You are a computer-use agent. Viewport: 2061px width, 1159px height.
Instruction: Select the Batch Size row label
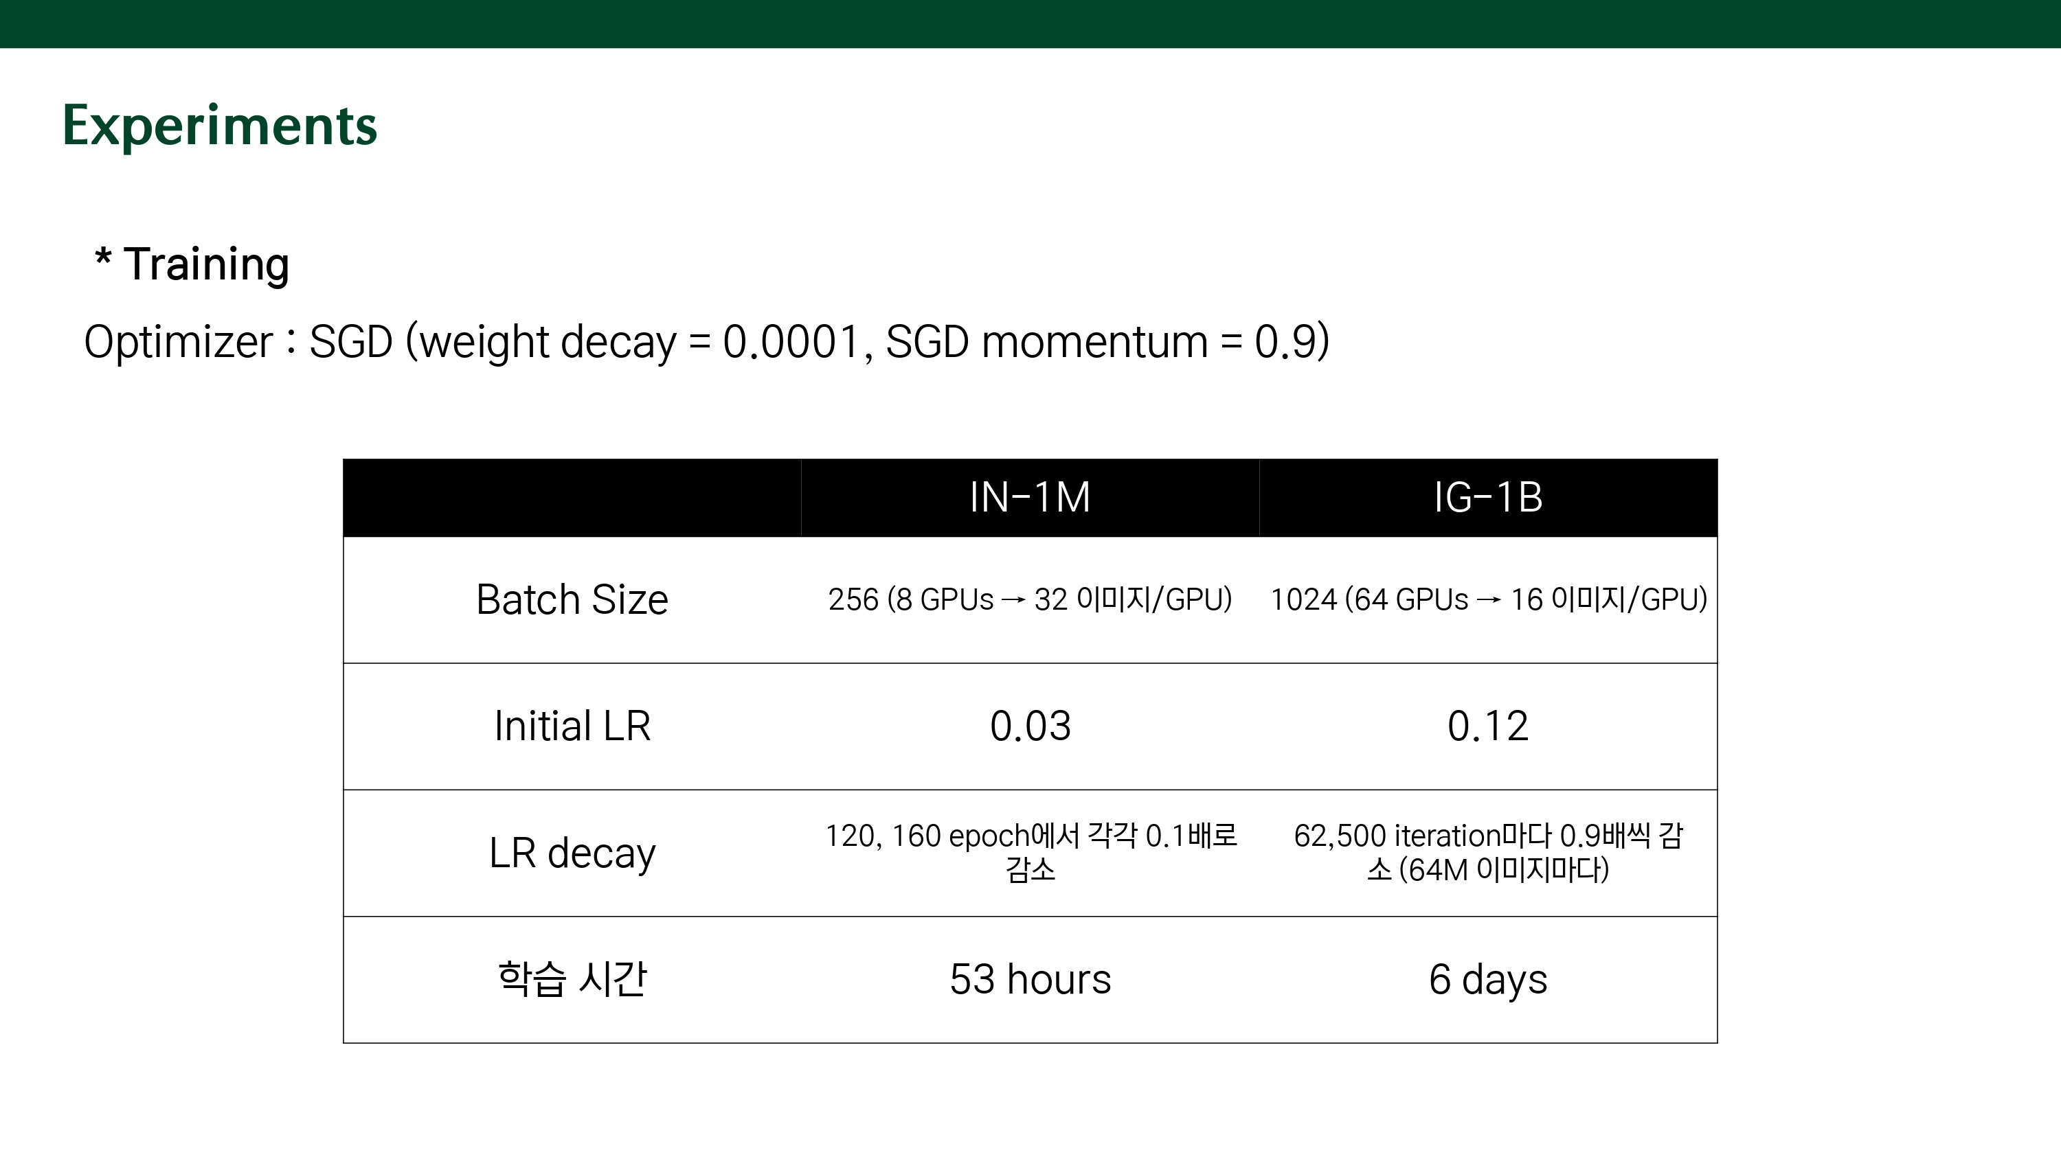click(572, 600)
